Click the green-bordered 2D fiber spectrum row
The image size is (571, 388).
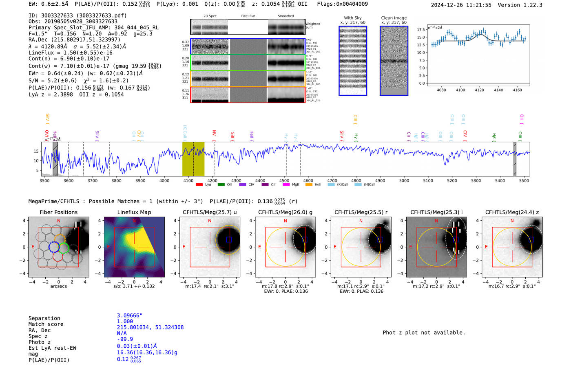point(248,63)
